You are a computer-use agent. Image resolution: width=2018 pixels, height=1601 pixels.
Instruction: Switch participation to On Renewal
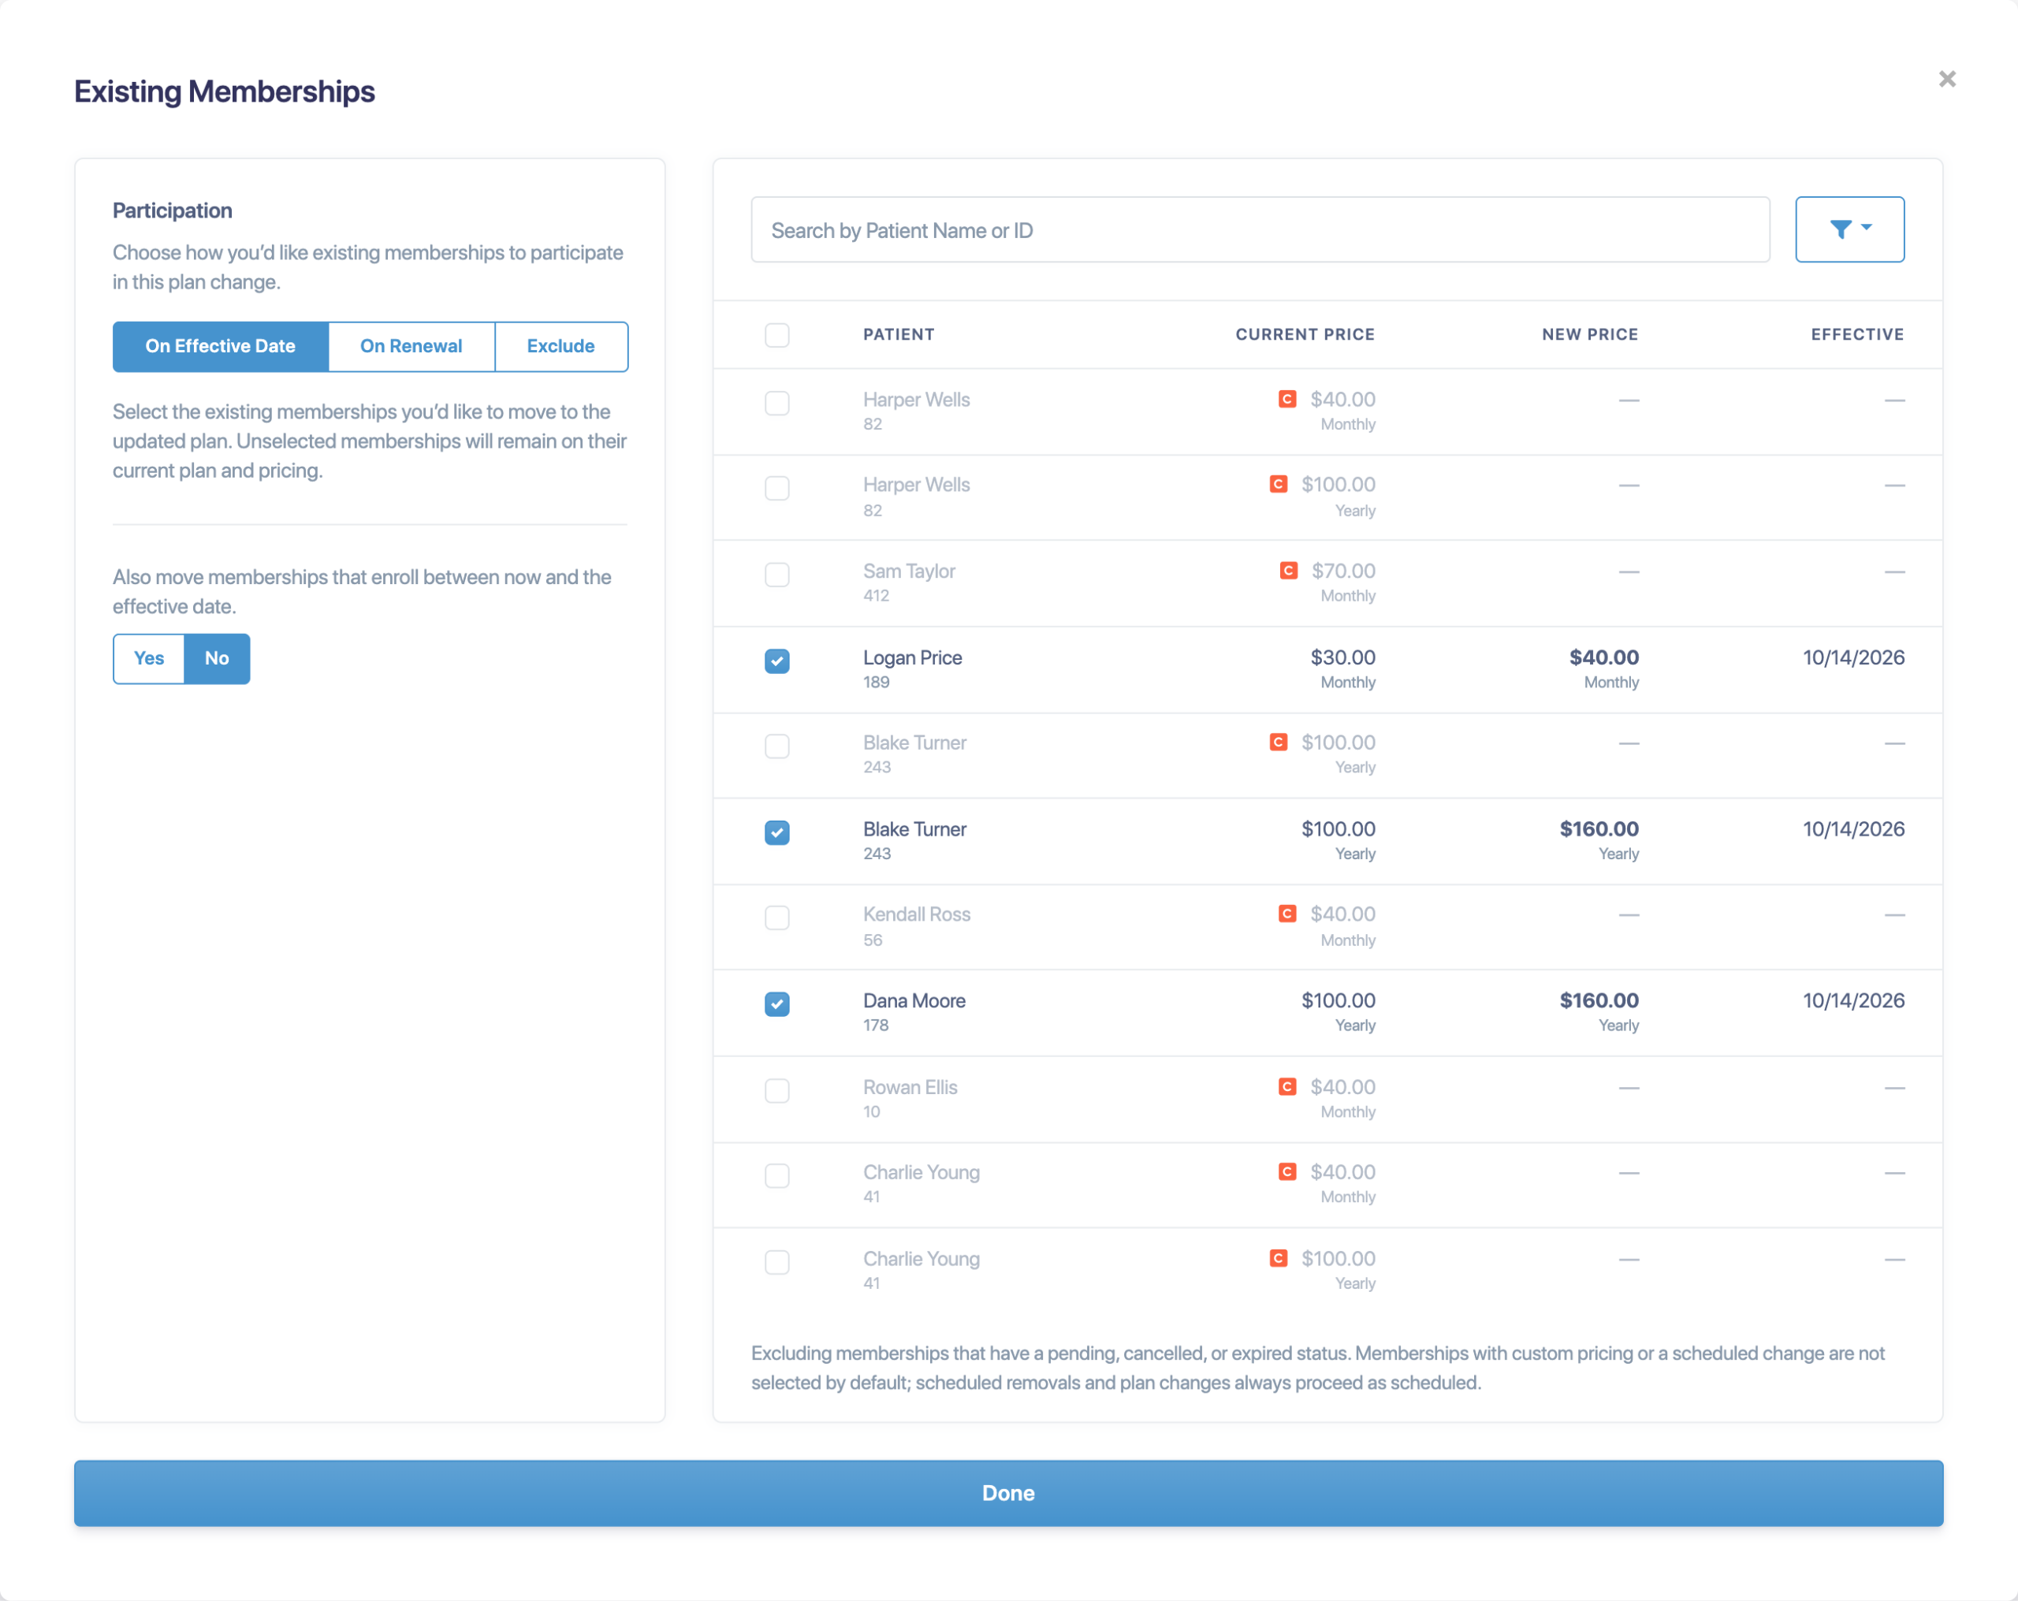point(411,346)
